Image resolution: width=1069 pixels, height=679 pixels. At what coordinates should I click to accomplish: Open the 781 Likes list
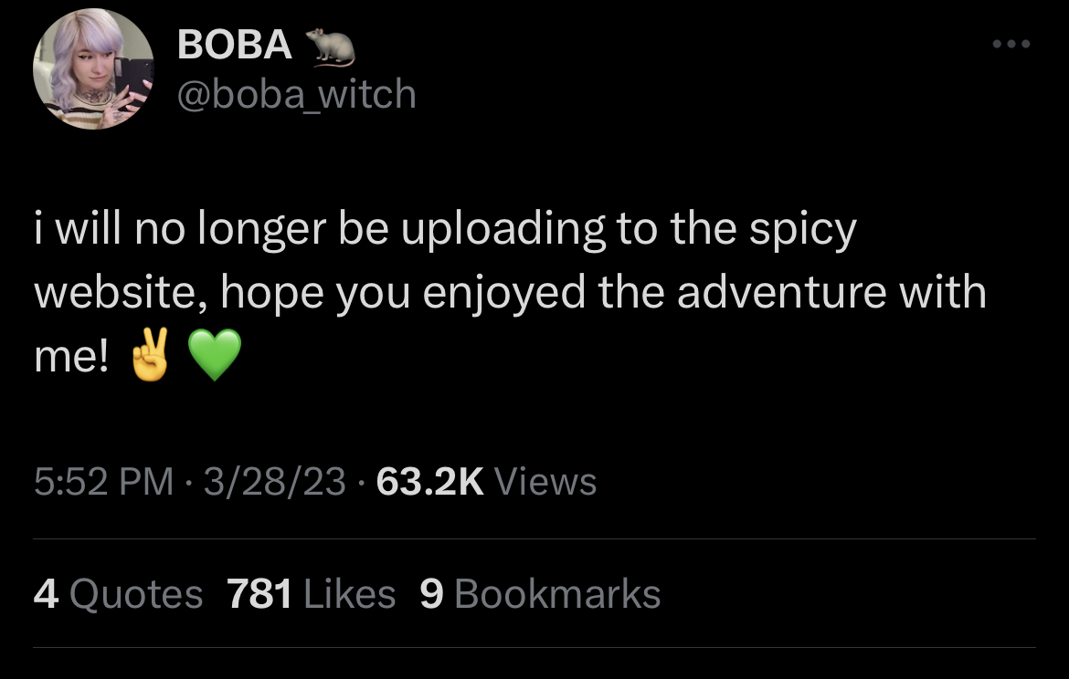click(311, 594)
